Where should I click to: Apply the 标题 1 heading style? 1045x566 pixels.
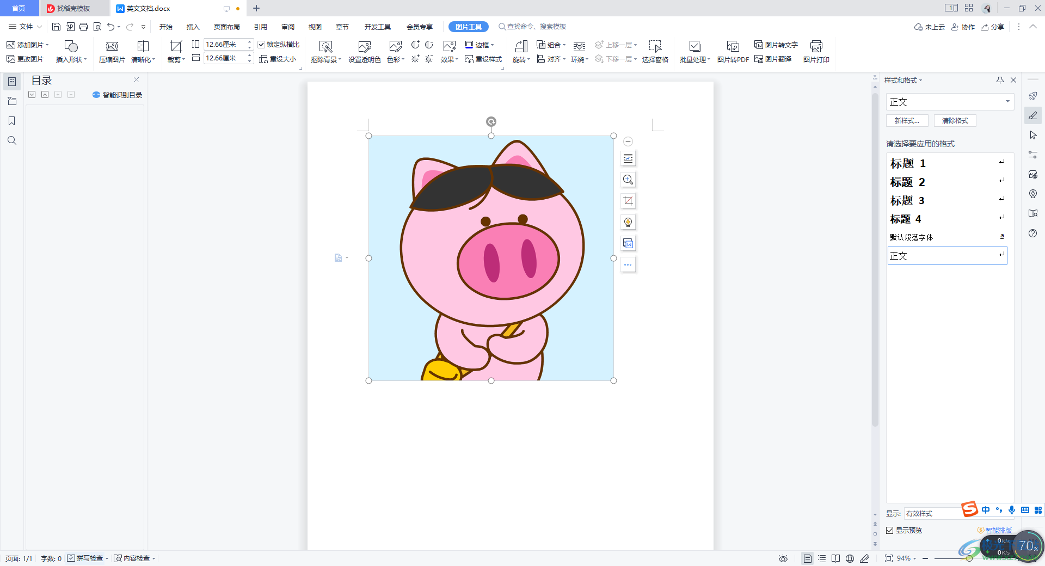pos(947,163)
